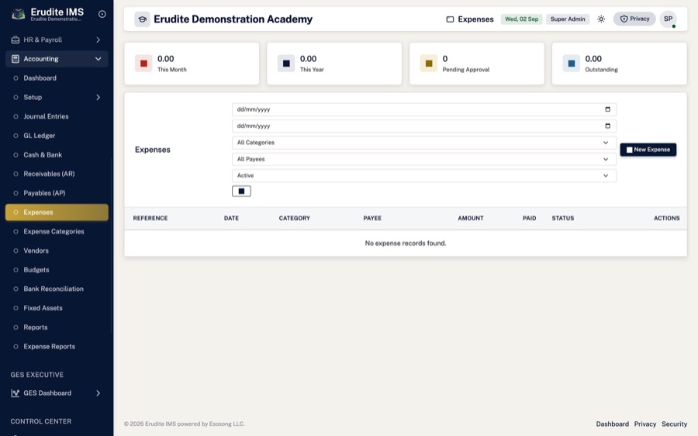This screenshot has width=698, height=436.
Task: Click the Erudite Demonstration Academy title
Action: pyautogui.click(x=233, y=19)
